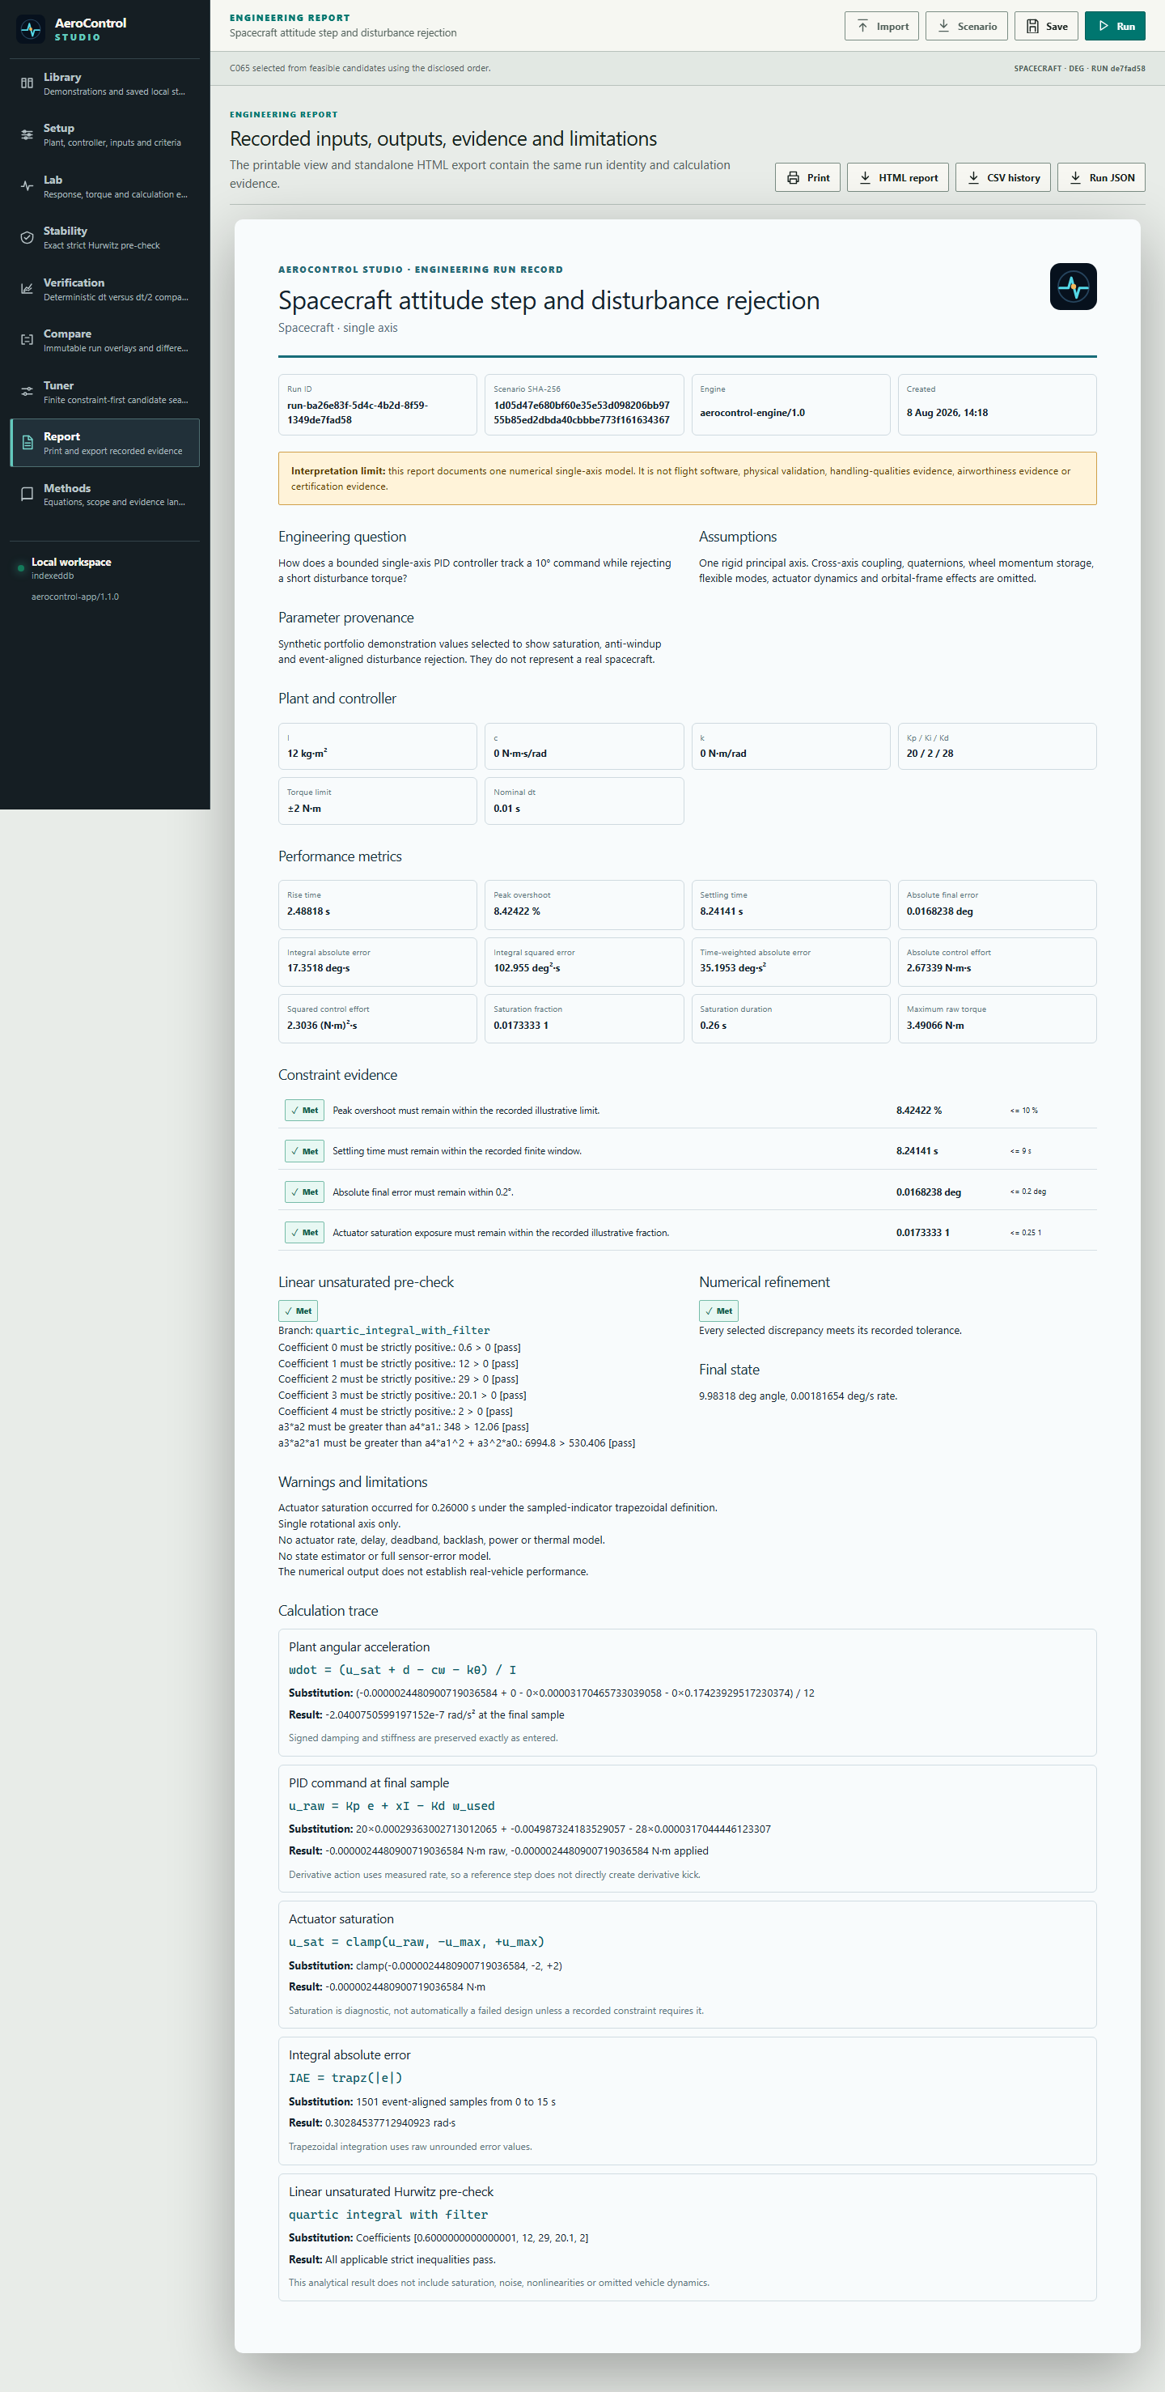Click the Stability shield-check icon
This screenshot has width=1165, height=2392.
[27, 238]
